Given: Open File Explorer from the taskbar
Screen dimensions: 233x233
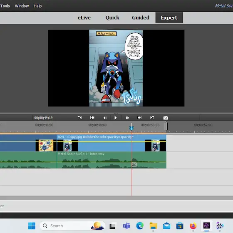Looking at the screenshot, I should (153, 226).
